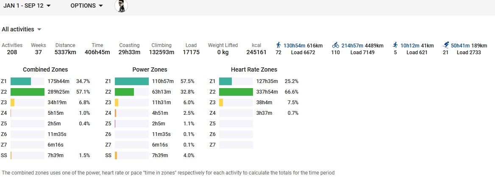Click the running activity icon

395,45
